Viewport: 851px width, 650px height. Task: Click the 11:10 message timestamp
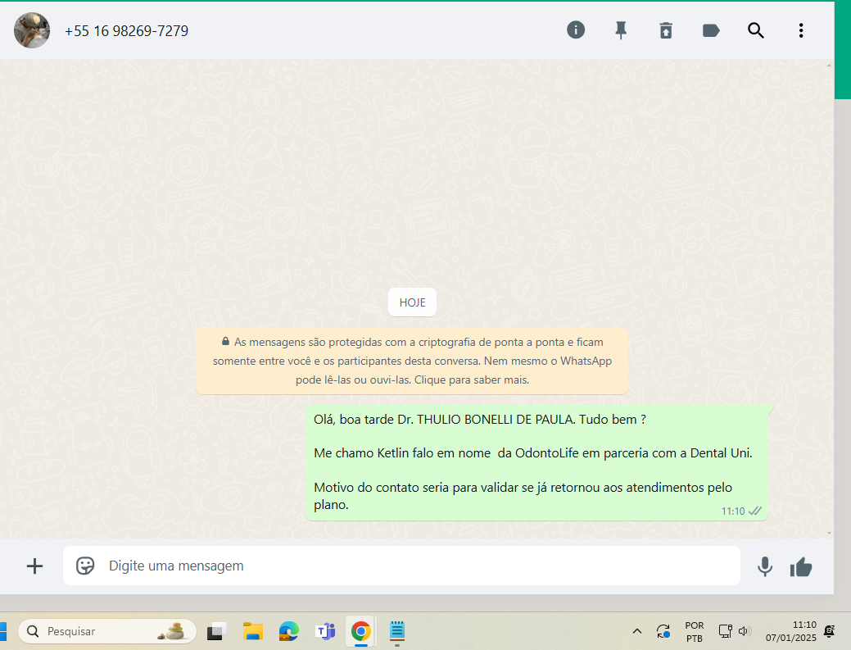[x=733, y=511]
